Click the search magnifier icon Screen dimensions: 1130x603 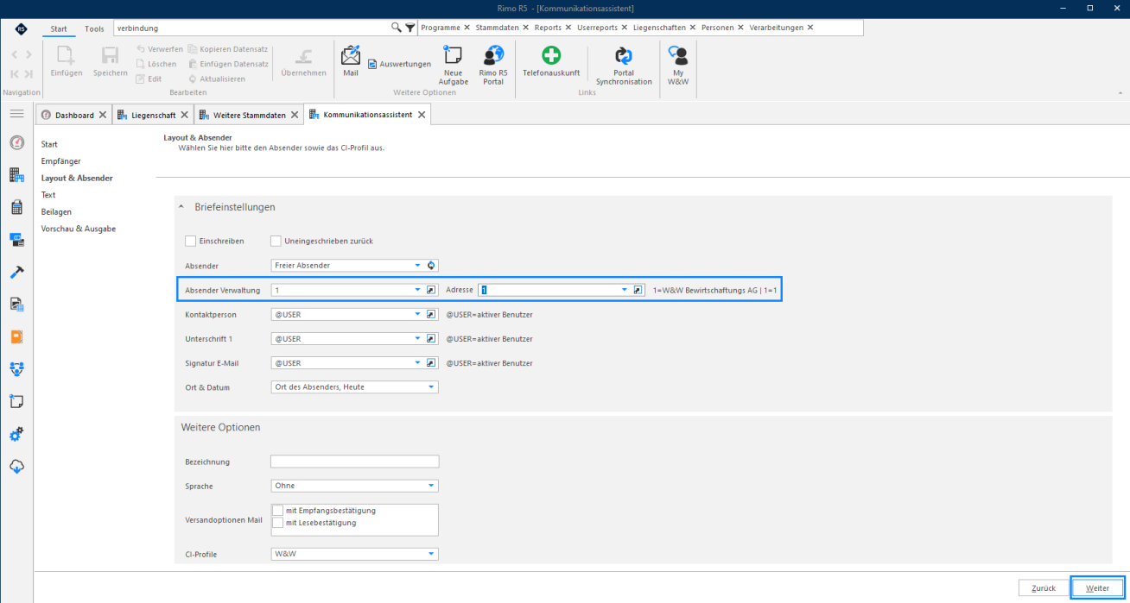(x=397, y=28)
